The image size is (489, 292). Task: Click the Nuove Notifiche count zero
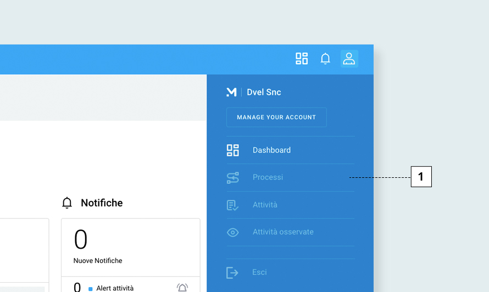[x=80, y=239]
